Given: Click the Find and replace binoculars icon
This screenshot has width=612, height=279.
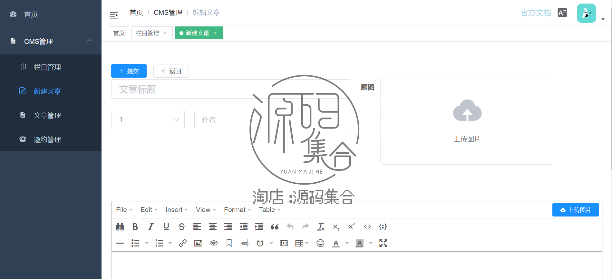Looking at the screenshot, I should click(120, 227).
